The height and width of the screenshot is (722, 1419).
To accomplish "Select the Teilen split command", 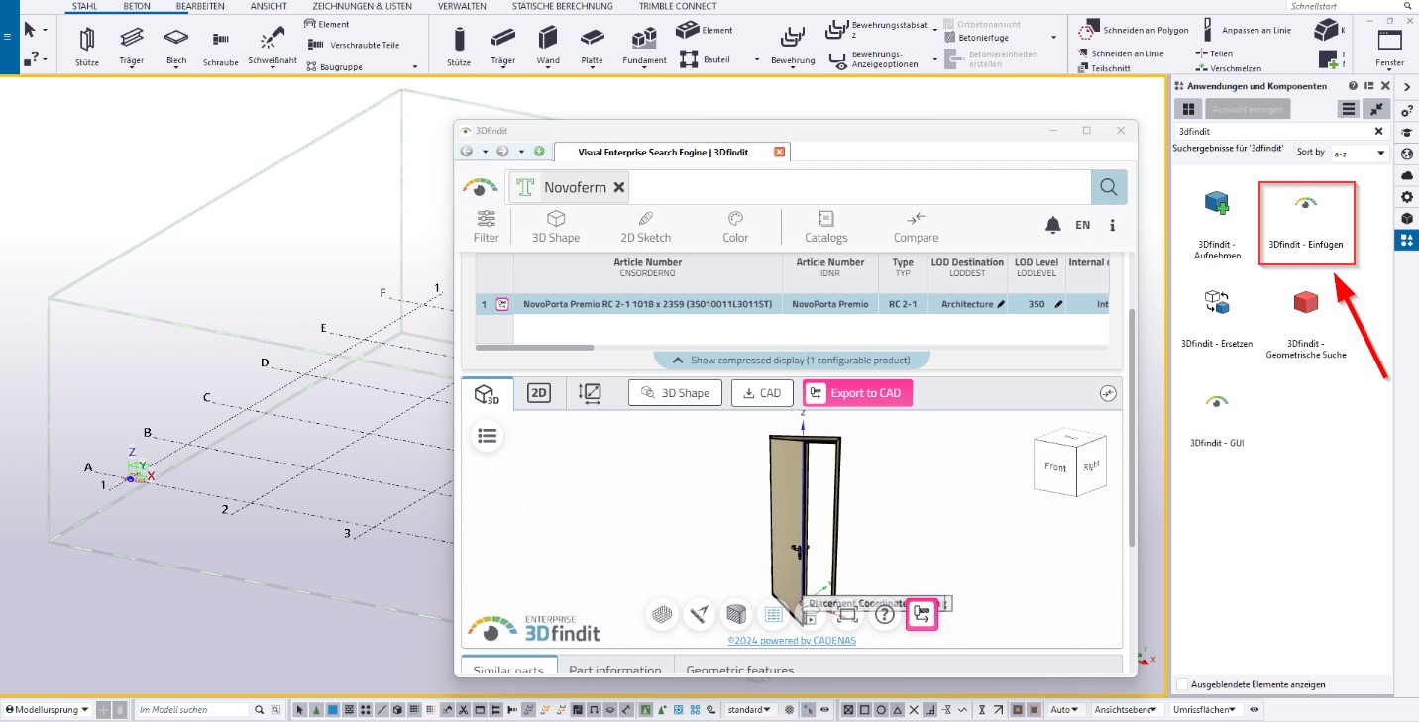I will (x=1214, y=53).
